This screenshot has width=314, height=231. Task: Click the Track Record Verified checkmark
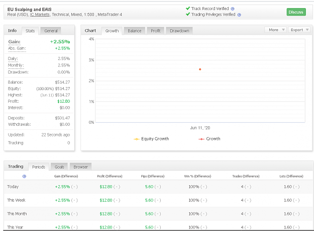click(x=187, y=9)
